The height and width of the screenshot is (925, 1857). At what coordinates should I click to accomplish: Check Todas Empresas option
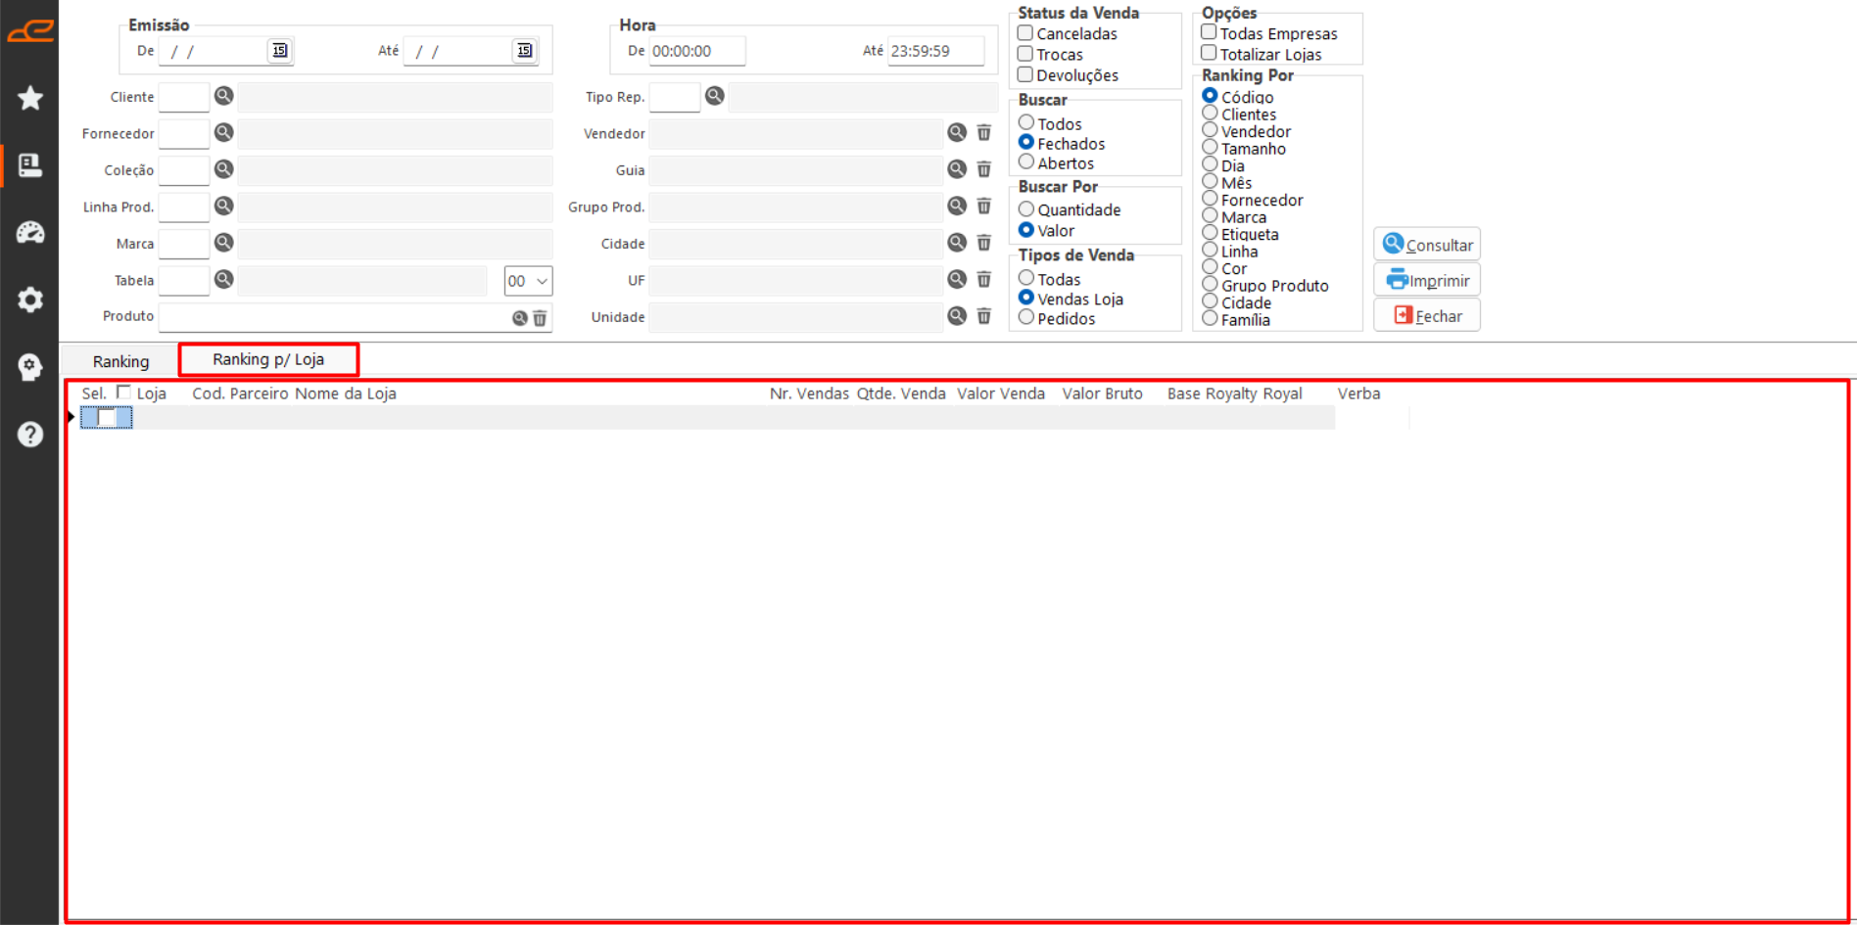(x=1209, y=32)
